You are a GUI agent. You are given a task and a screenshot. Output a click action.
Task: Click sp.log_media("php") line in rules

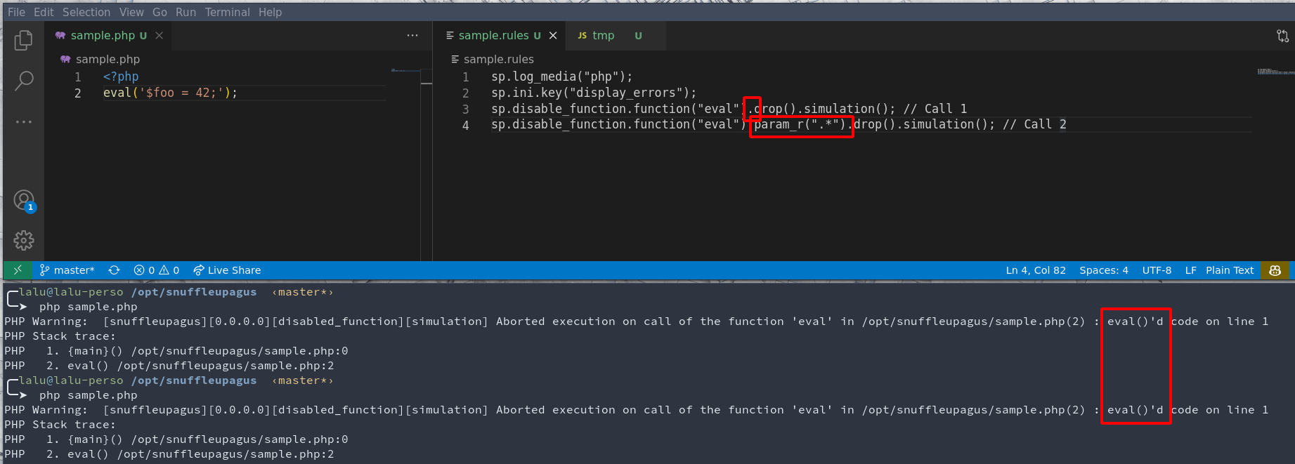tap(561, 77)
